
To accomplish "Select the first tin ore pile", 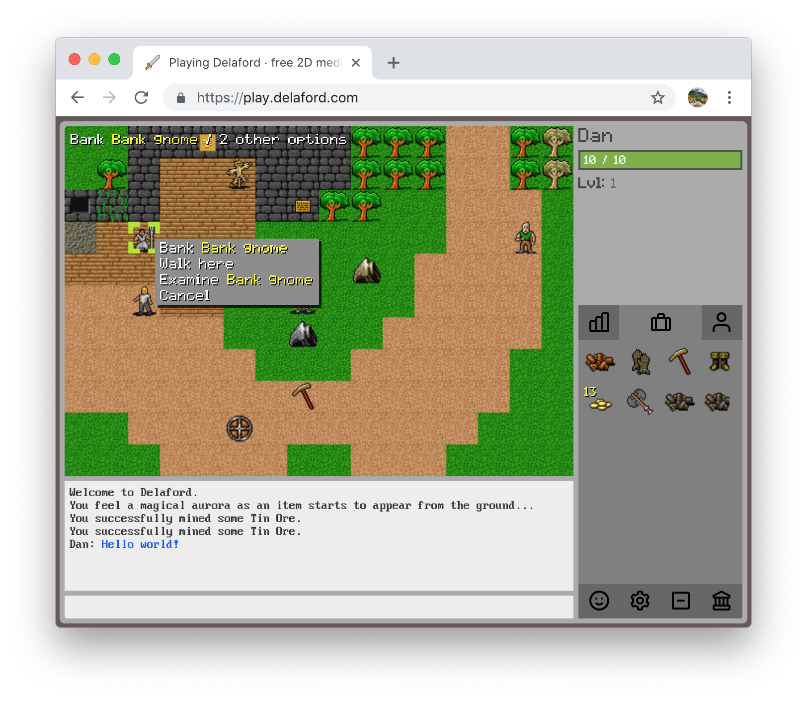I will point(679,401).
